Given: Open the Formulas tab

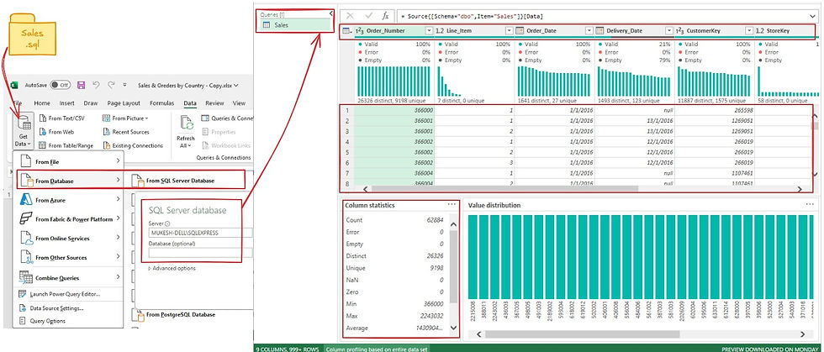Looking at the screenshot, I should pos(161,103).
